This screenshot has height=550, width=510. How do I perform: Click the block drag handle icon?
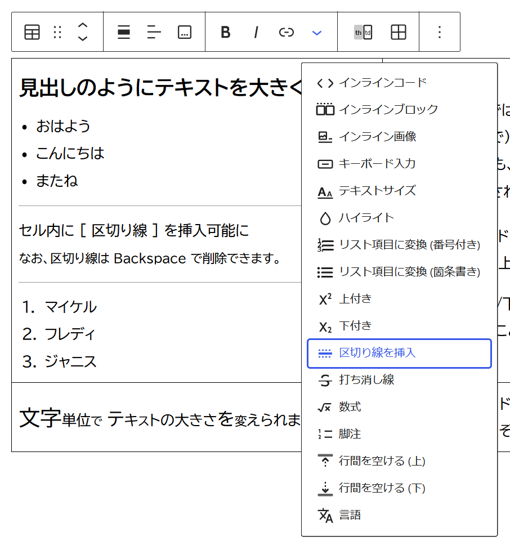(57, 32)
